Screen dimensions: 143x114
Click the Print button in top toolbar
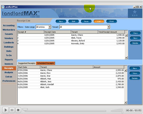[112, 21]
